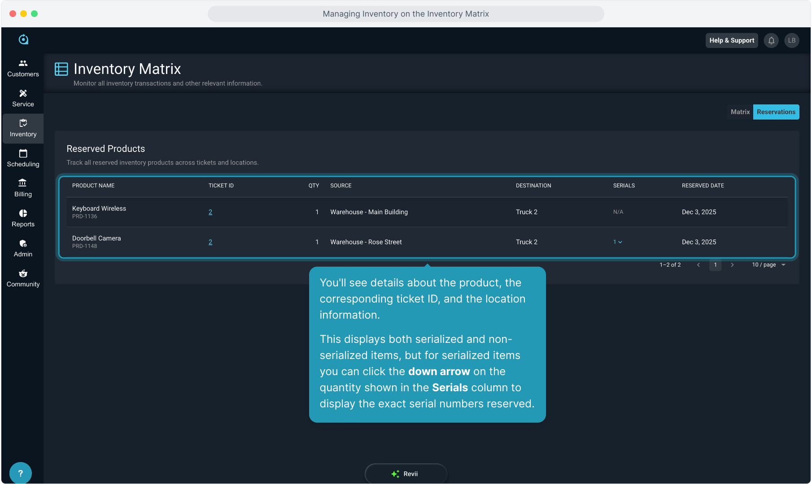The height and width of the screenshot is (484, 812).
Task: Open the Customers section in sidebar
Action: tap(23, 68)
